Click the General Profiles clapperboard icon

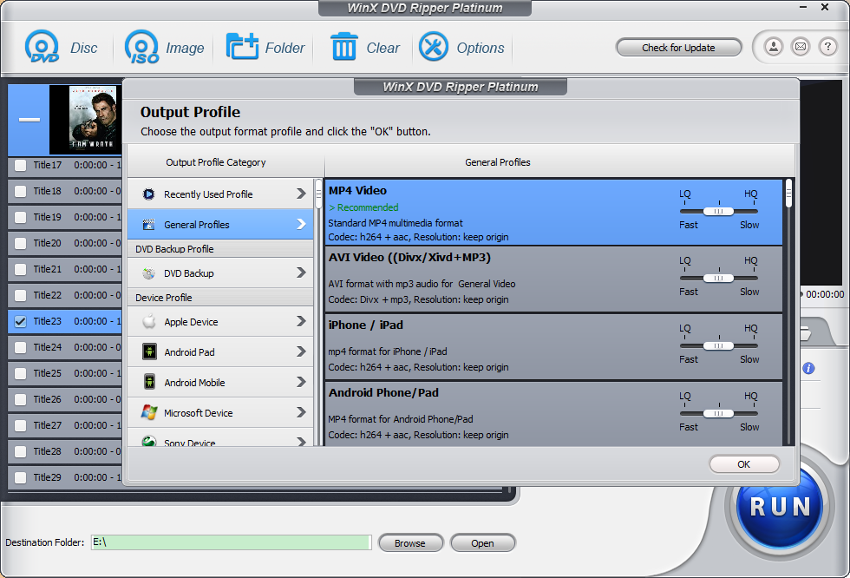pyautogui.click(x=148, y=224)
